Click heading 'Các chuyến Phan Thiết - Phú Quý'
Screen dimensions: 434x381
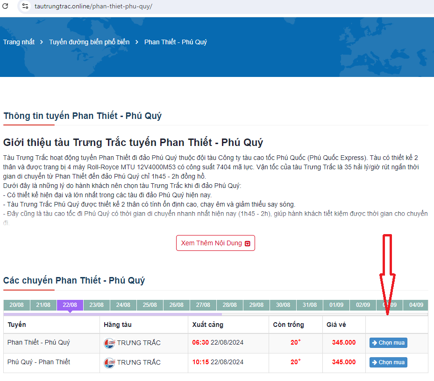click(74, 280)
